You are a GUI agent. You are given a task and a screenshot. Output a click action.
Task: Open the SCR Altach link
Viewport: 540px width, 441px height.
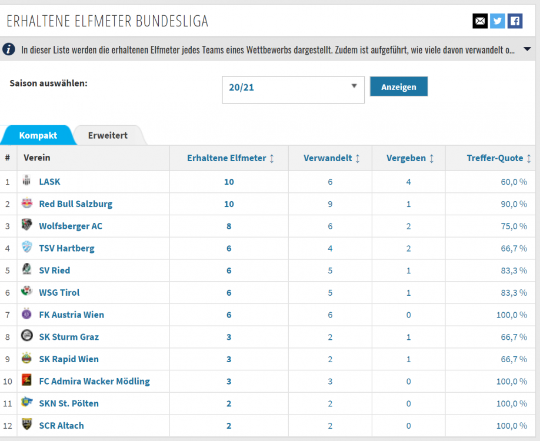coord(61,426)
